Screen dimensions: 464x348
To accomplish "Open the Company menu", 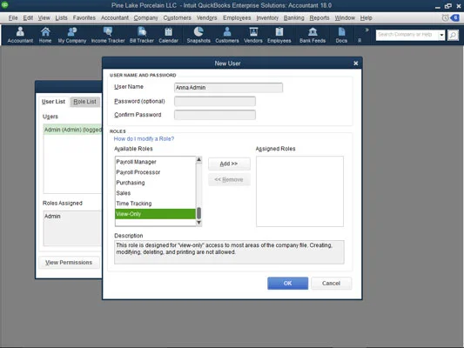I will [146, 18].
